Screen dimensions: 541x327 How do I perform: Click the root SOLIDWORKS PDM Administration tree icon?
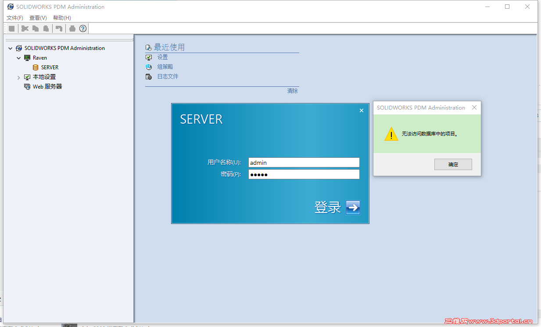point(19,48)
